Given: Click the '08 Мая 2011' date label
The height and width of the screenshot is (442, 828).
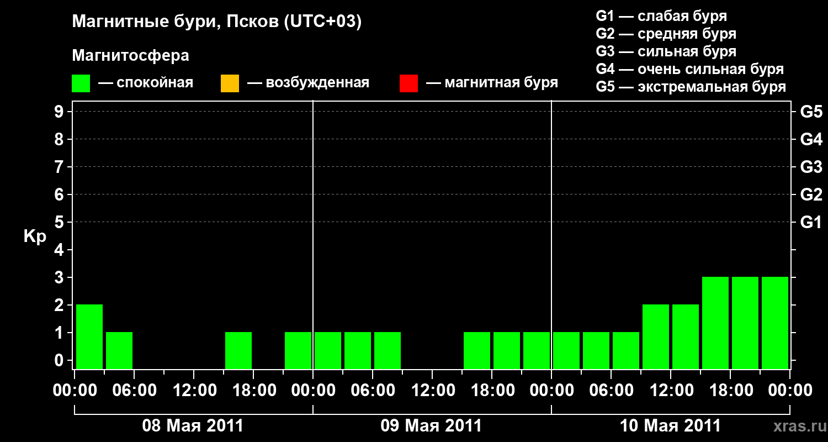Looking at the screenshot, I should click(x=193, y=425).
